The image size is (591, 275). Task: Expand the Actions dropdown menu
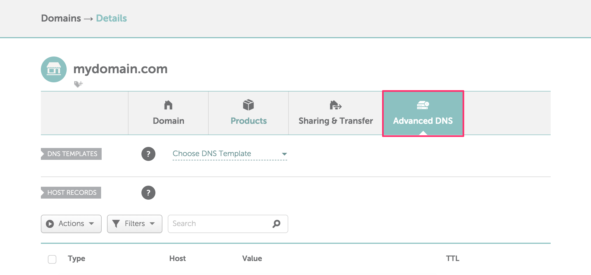click(71, 224)
